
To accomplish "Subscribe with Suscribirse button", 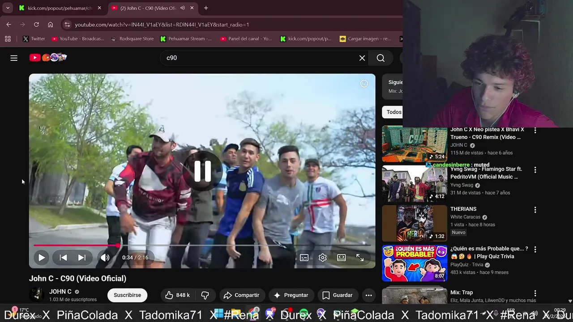I will [127, 295].
